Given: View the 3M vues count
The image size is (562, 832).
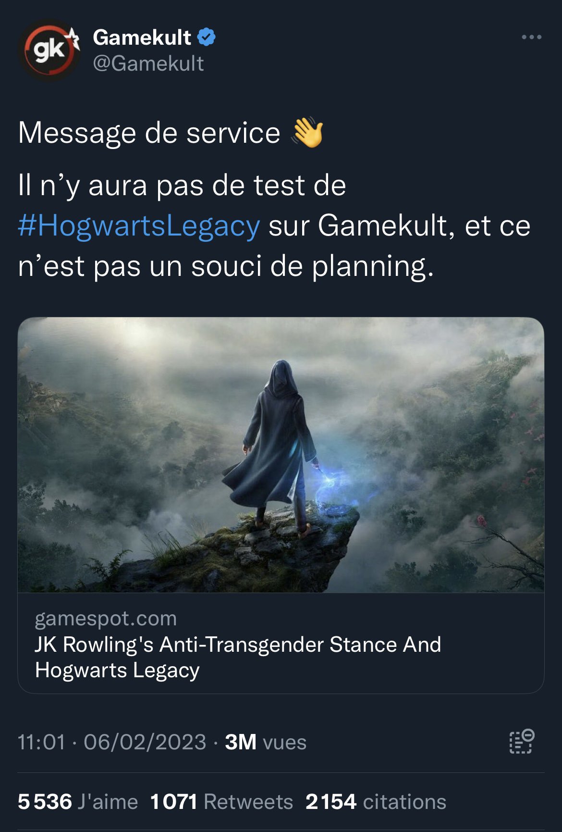Looking at the screenshot, I should click(x=266, y=742).
